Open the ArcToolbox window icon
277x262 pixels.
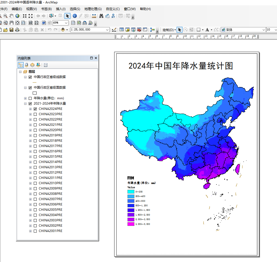[x=139, y=30]
